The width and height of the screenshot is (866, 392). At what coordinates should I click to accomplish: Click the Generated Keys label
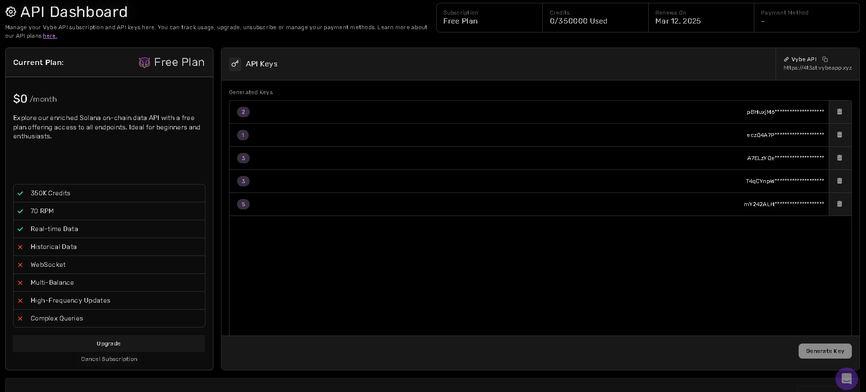(x=251, y=92)
